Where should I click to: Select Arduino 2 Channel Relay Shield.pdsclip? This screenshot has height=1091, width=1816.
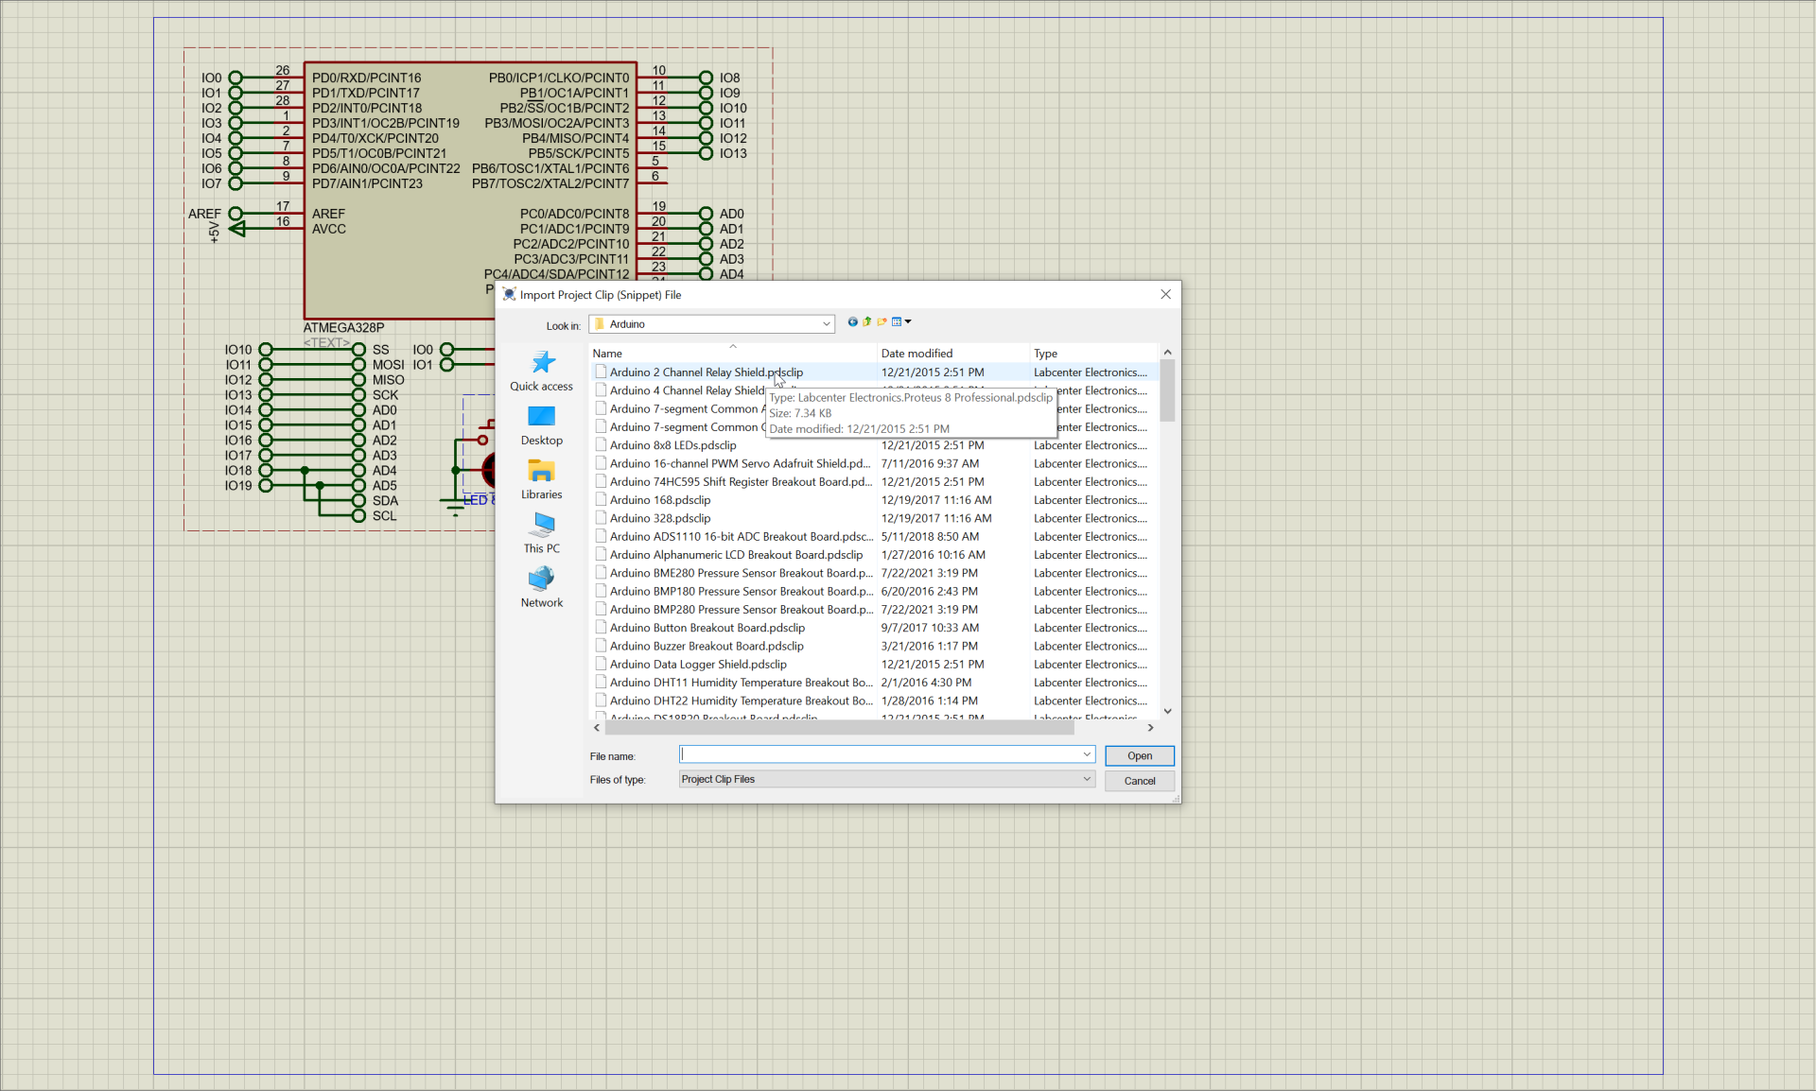[707, 372]
